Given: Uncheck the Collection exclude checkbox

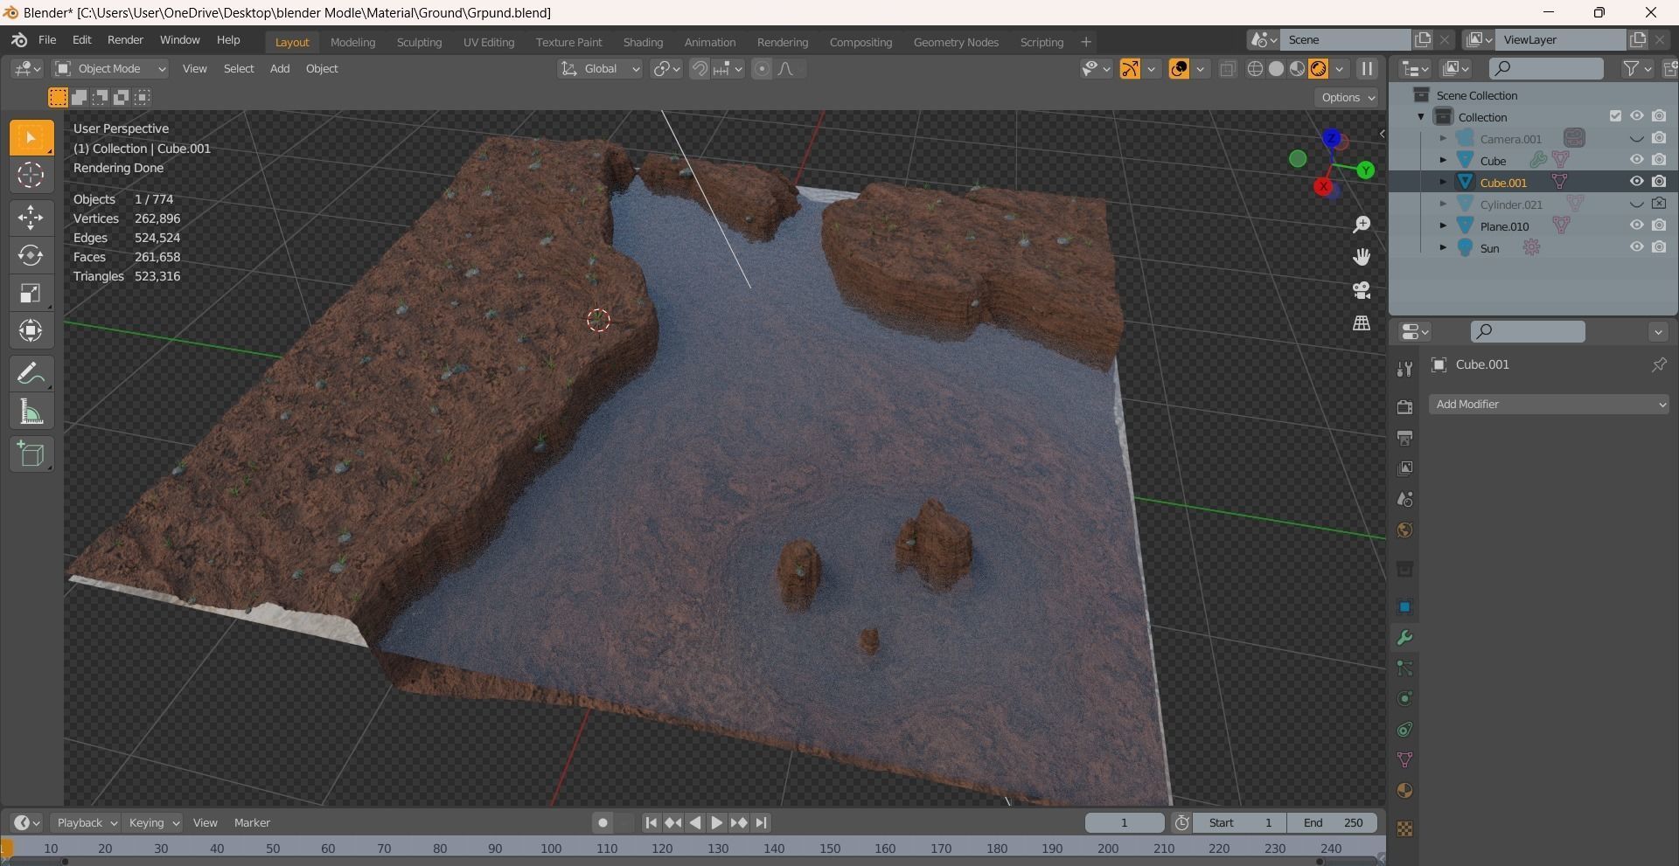Looking at the screenshot, I should tap(1615, 116).
